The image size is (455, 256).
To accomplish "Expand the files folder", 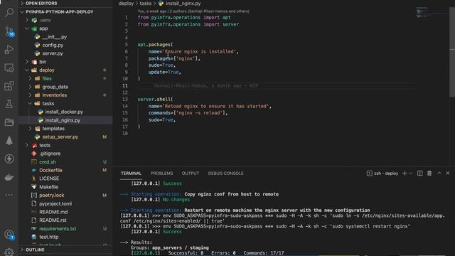I will pos(30,78).
